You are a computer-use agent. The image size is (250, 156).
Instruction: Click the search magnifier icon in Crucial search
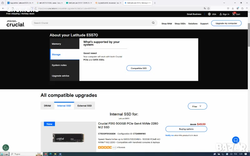153,23
